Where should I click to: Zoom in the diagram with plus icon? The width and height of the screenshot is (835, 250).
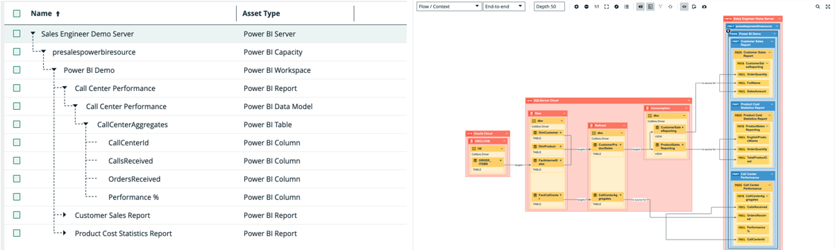tap(576, 6)
